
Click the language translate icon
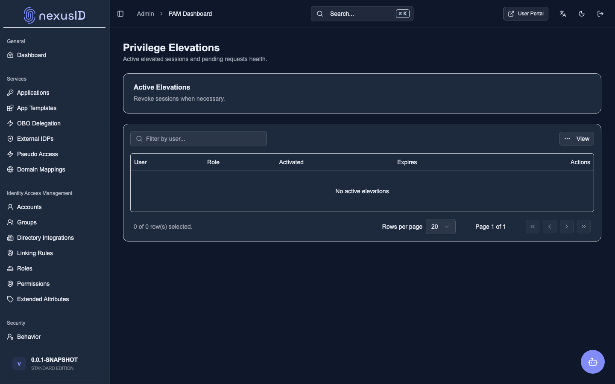pyautogui.click(x=563, y=14)
